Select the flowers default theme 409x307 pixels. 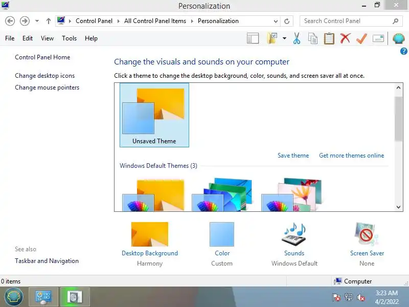(291, 195)
